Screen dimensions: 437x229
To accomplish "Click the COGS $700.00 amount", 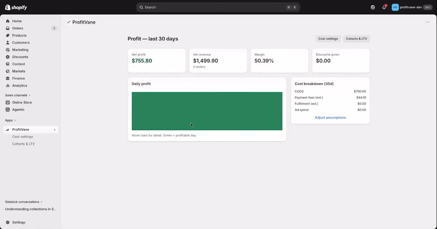I will (x=360, y=91).
